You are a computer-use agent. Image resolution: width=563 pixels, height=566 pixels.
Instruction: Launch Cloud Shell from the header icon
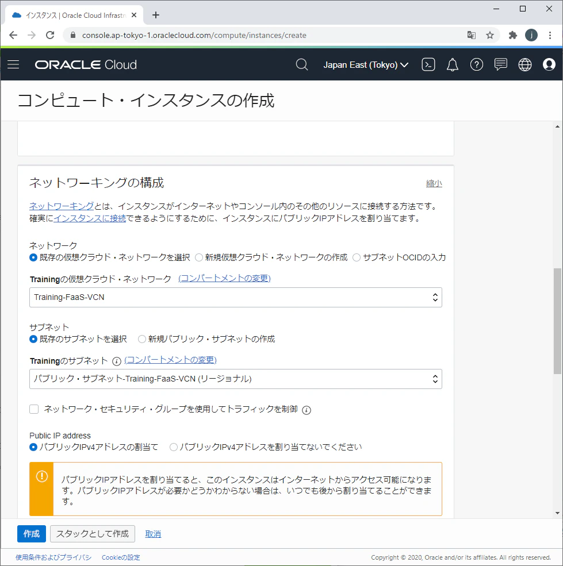(428, 64)
